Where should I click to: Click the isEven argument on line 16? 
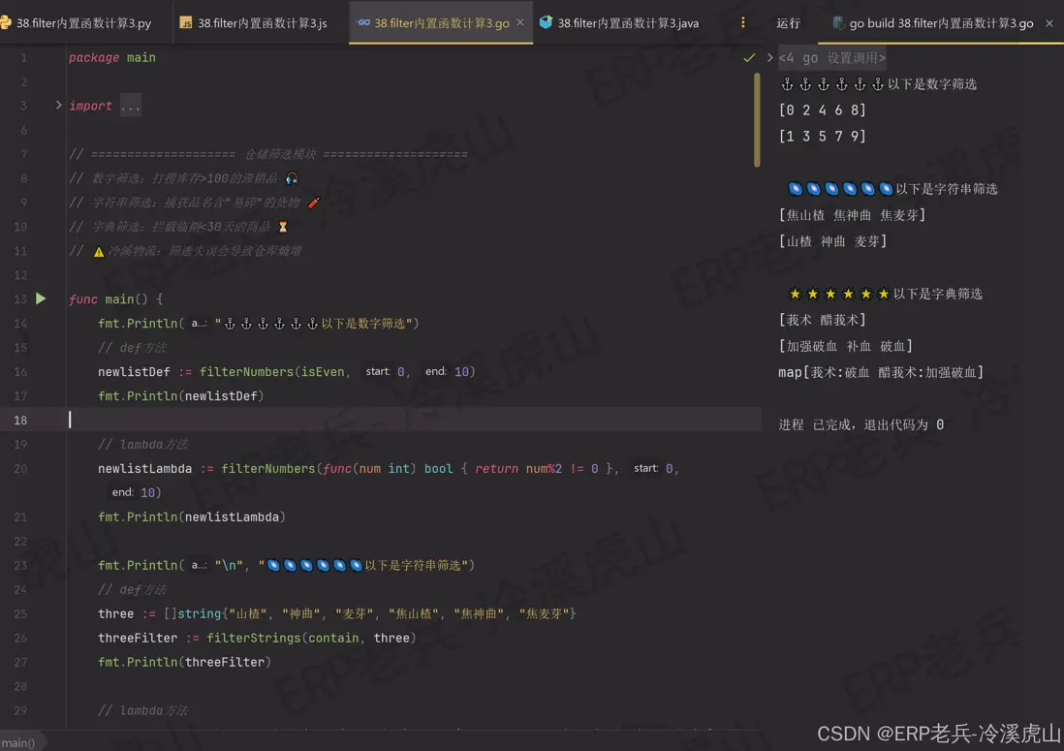(323, 372)
